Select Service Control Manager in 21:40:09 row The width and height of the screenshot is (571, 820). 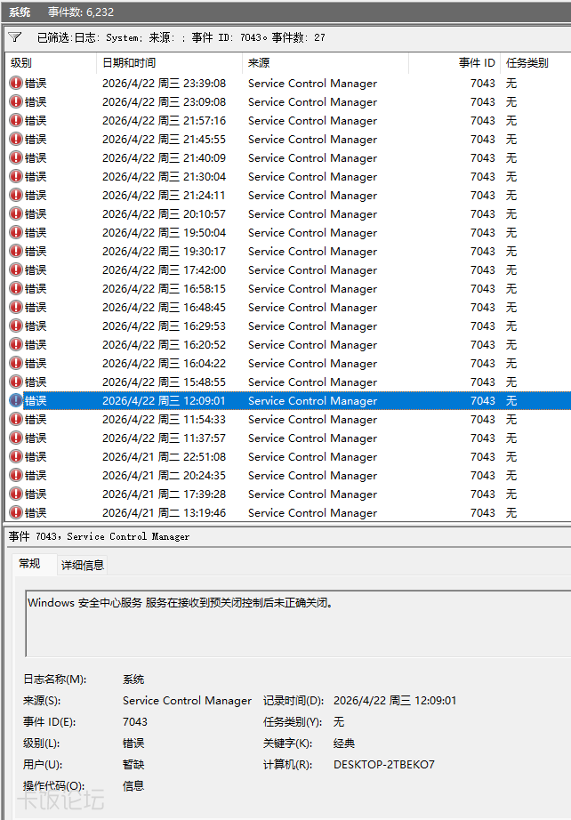(x=313, y=158)
